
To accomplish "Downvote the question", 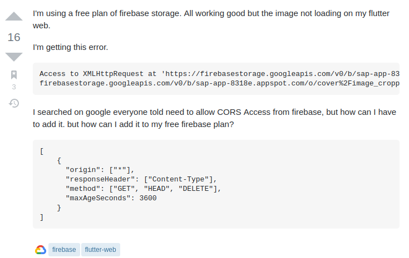I will pyautogui.click(x=14, y=56).
